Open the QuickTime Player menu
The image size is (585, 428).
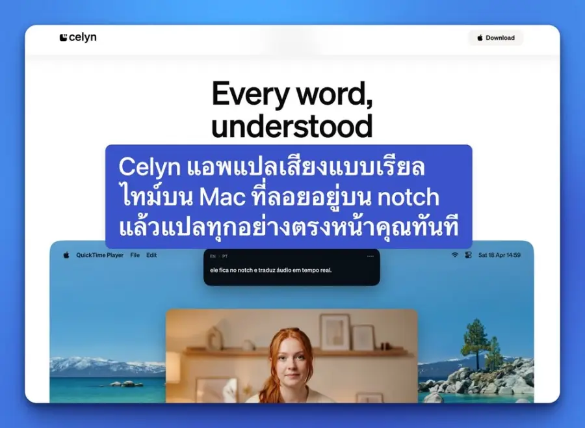click(99, 255)
